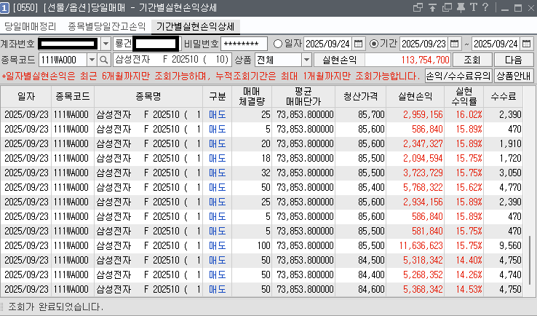Screen dimensions: 537x316
Task: Open 손익/수수료유의 notice button
Action: coord(458,76)
